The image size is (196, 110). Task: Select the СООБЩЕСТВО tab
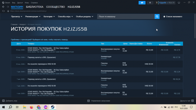pyautogui.click(x=55, y=7)
